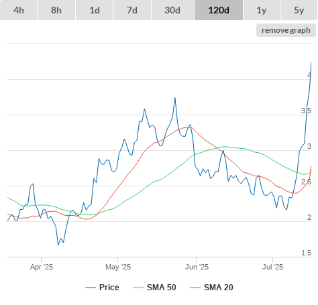Viewport: 318px width, 305px height.
Task: Click the May '25 axis label
Action: 118,267
